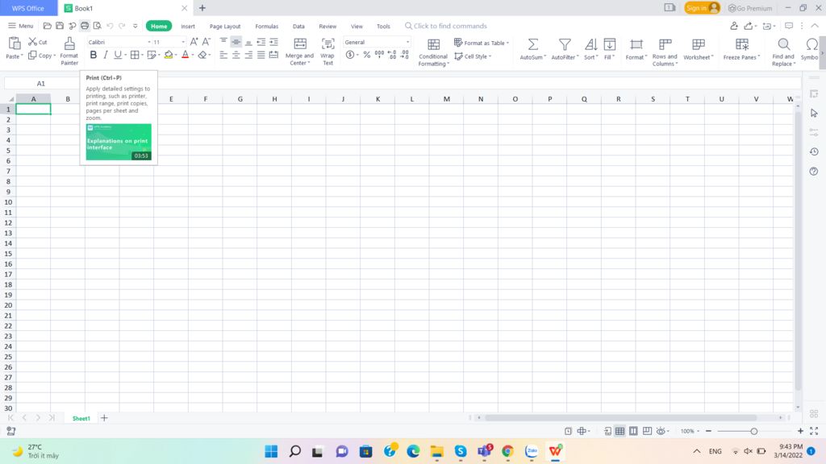Open the View ribbon tab

[357, 26]
